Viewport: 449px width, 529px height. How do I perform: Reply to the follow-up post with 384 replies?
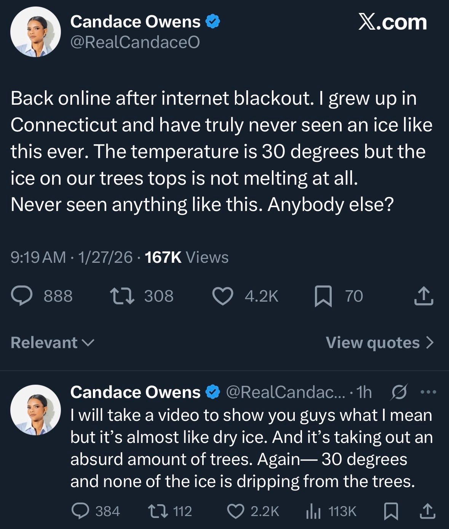81,511
